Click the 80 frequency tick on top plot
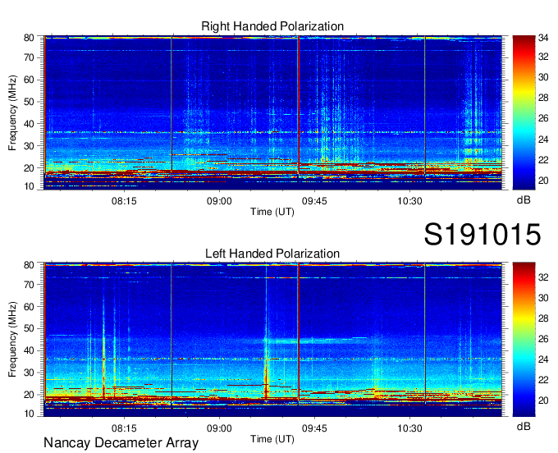The image size is (558, 453). pyautogui.click(x=29, y=38)
